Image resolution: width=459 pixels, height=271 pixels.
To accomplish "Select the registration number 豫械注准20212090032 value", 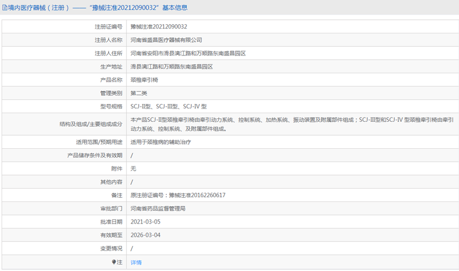I will point(159,26).
